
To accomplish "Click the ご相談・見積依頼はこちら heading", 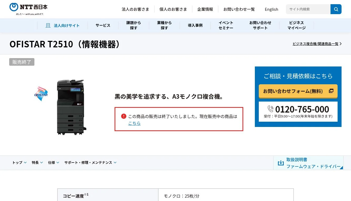I will [298, 76].
